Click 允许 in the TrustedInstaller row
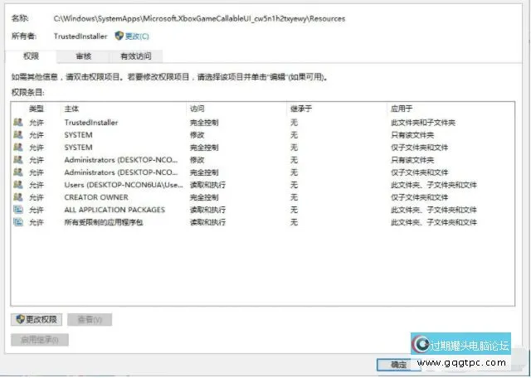Image resolution: width=531 pixels, height=378 pixels. coord(37,123)
